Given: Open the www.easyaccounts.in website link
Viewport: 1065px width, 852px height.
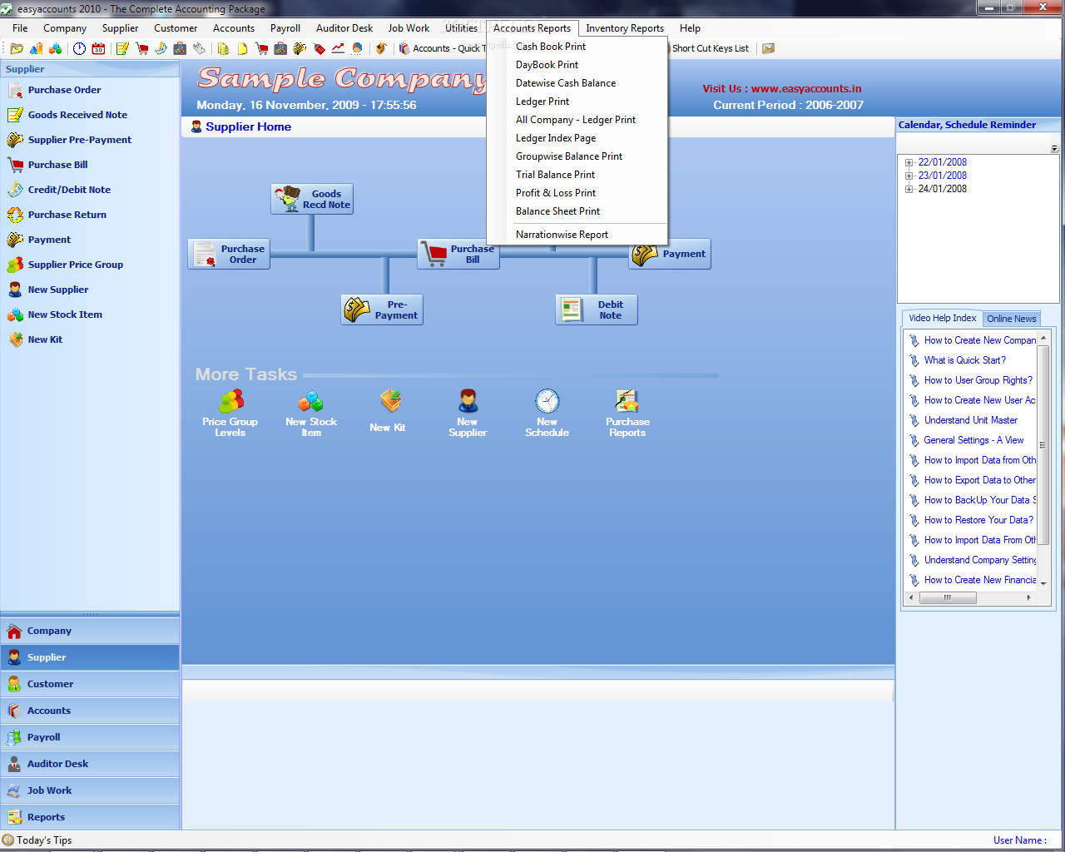Looking at the screenshot, I should [805, 89].
